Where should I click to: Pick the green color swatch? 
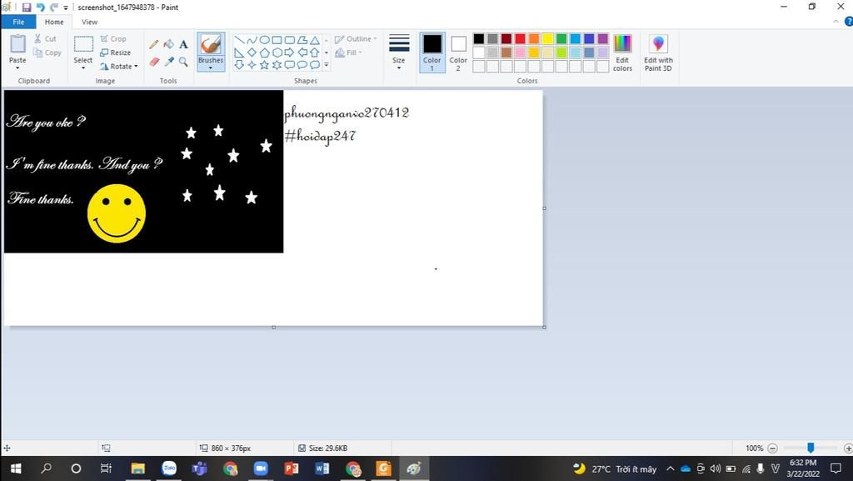click(561, 38)
